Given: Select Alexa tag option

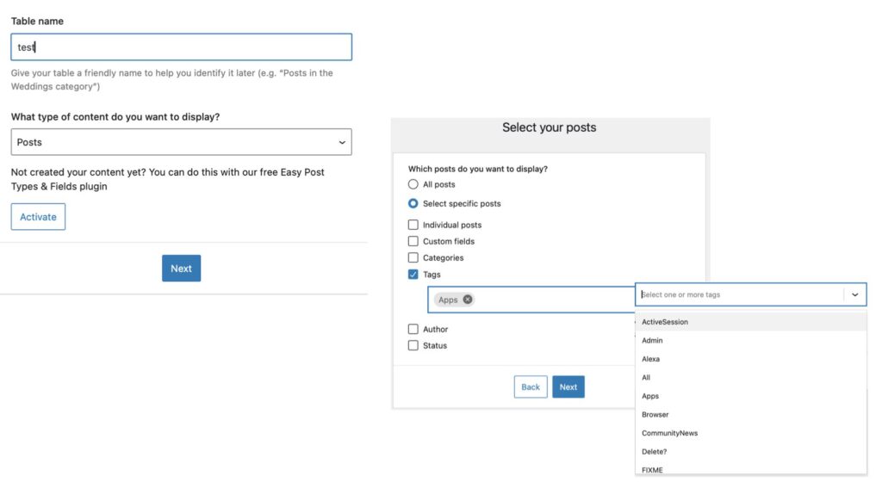Looking at the screenshot, I should tap(650, 359).
